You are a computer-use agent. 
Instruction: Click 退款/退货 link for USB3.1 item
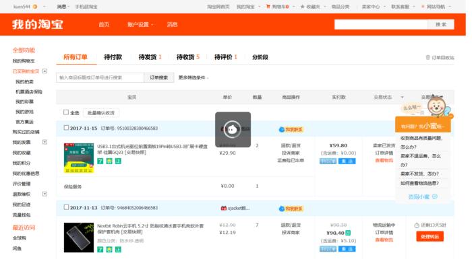pyautogui.click(x=291, y=146)
